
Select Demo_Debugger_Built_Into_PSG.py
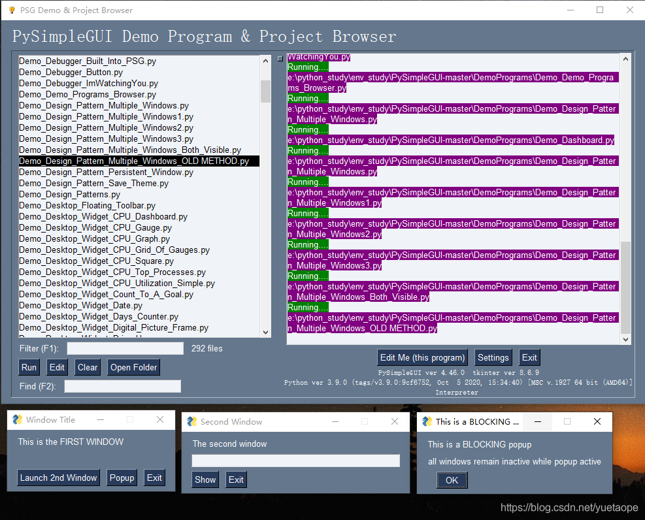coord(139,61)
